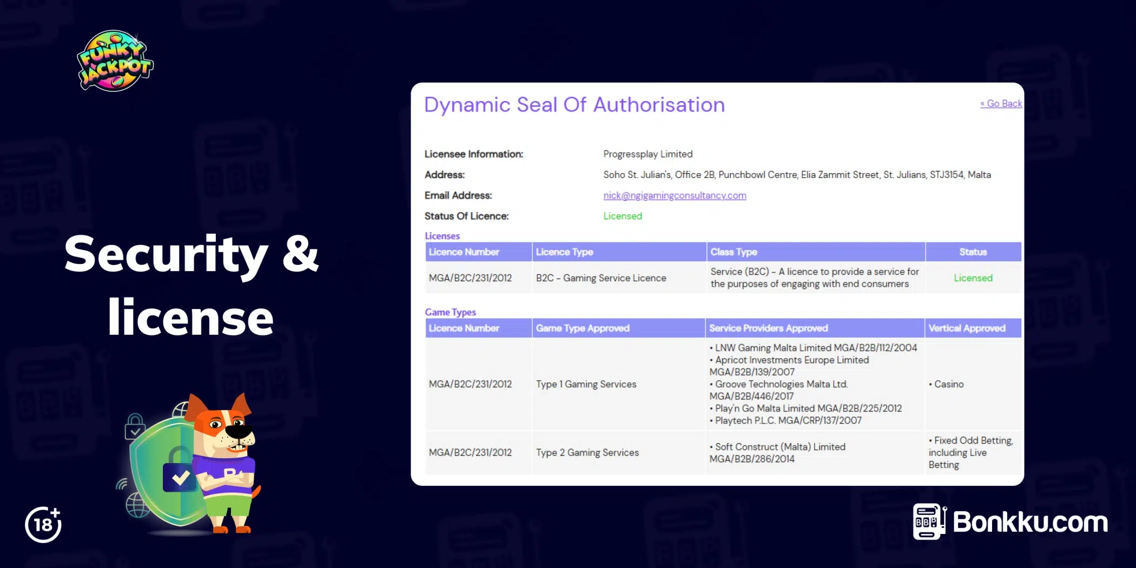
Task: Click the Security & license title text
Action: (x=191, y=285)
